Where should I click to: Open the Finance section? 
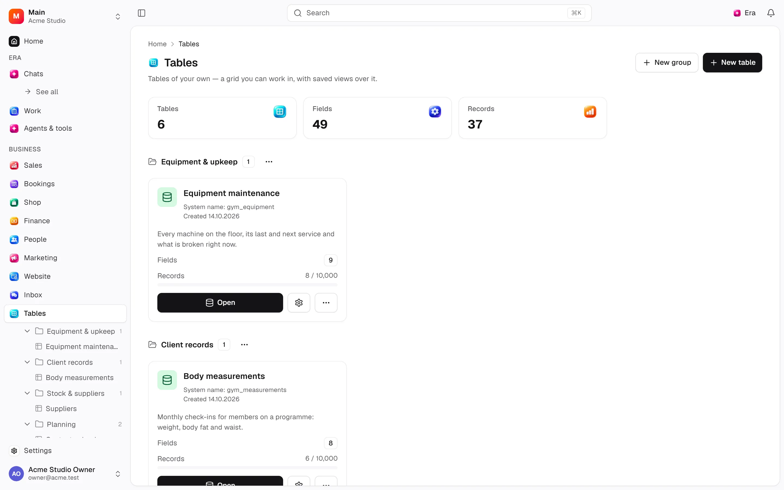tap(65, 221)
